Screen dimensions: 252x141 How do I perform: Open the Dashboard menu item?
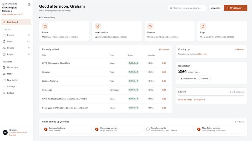pos(16,22)
